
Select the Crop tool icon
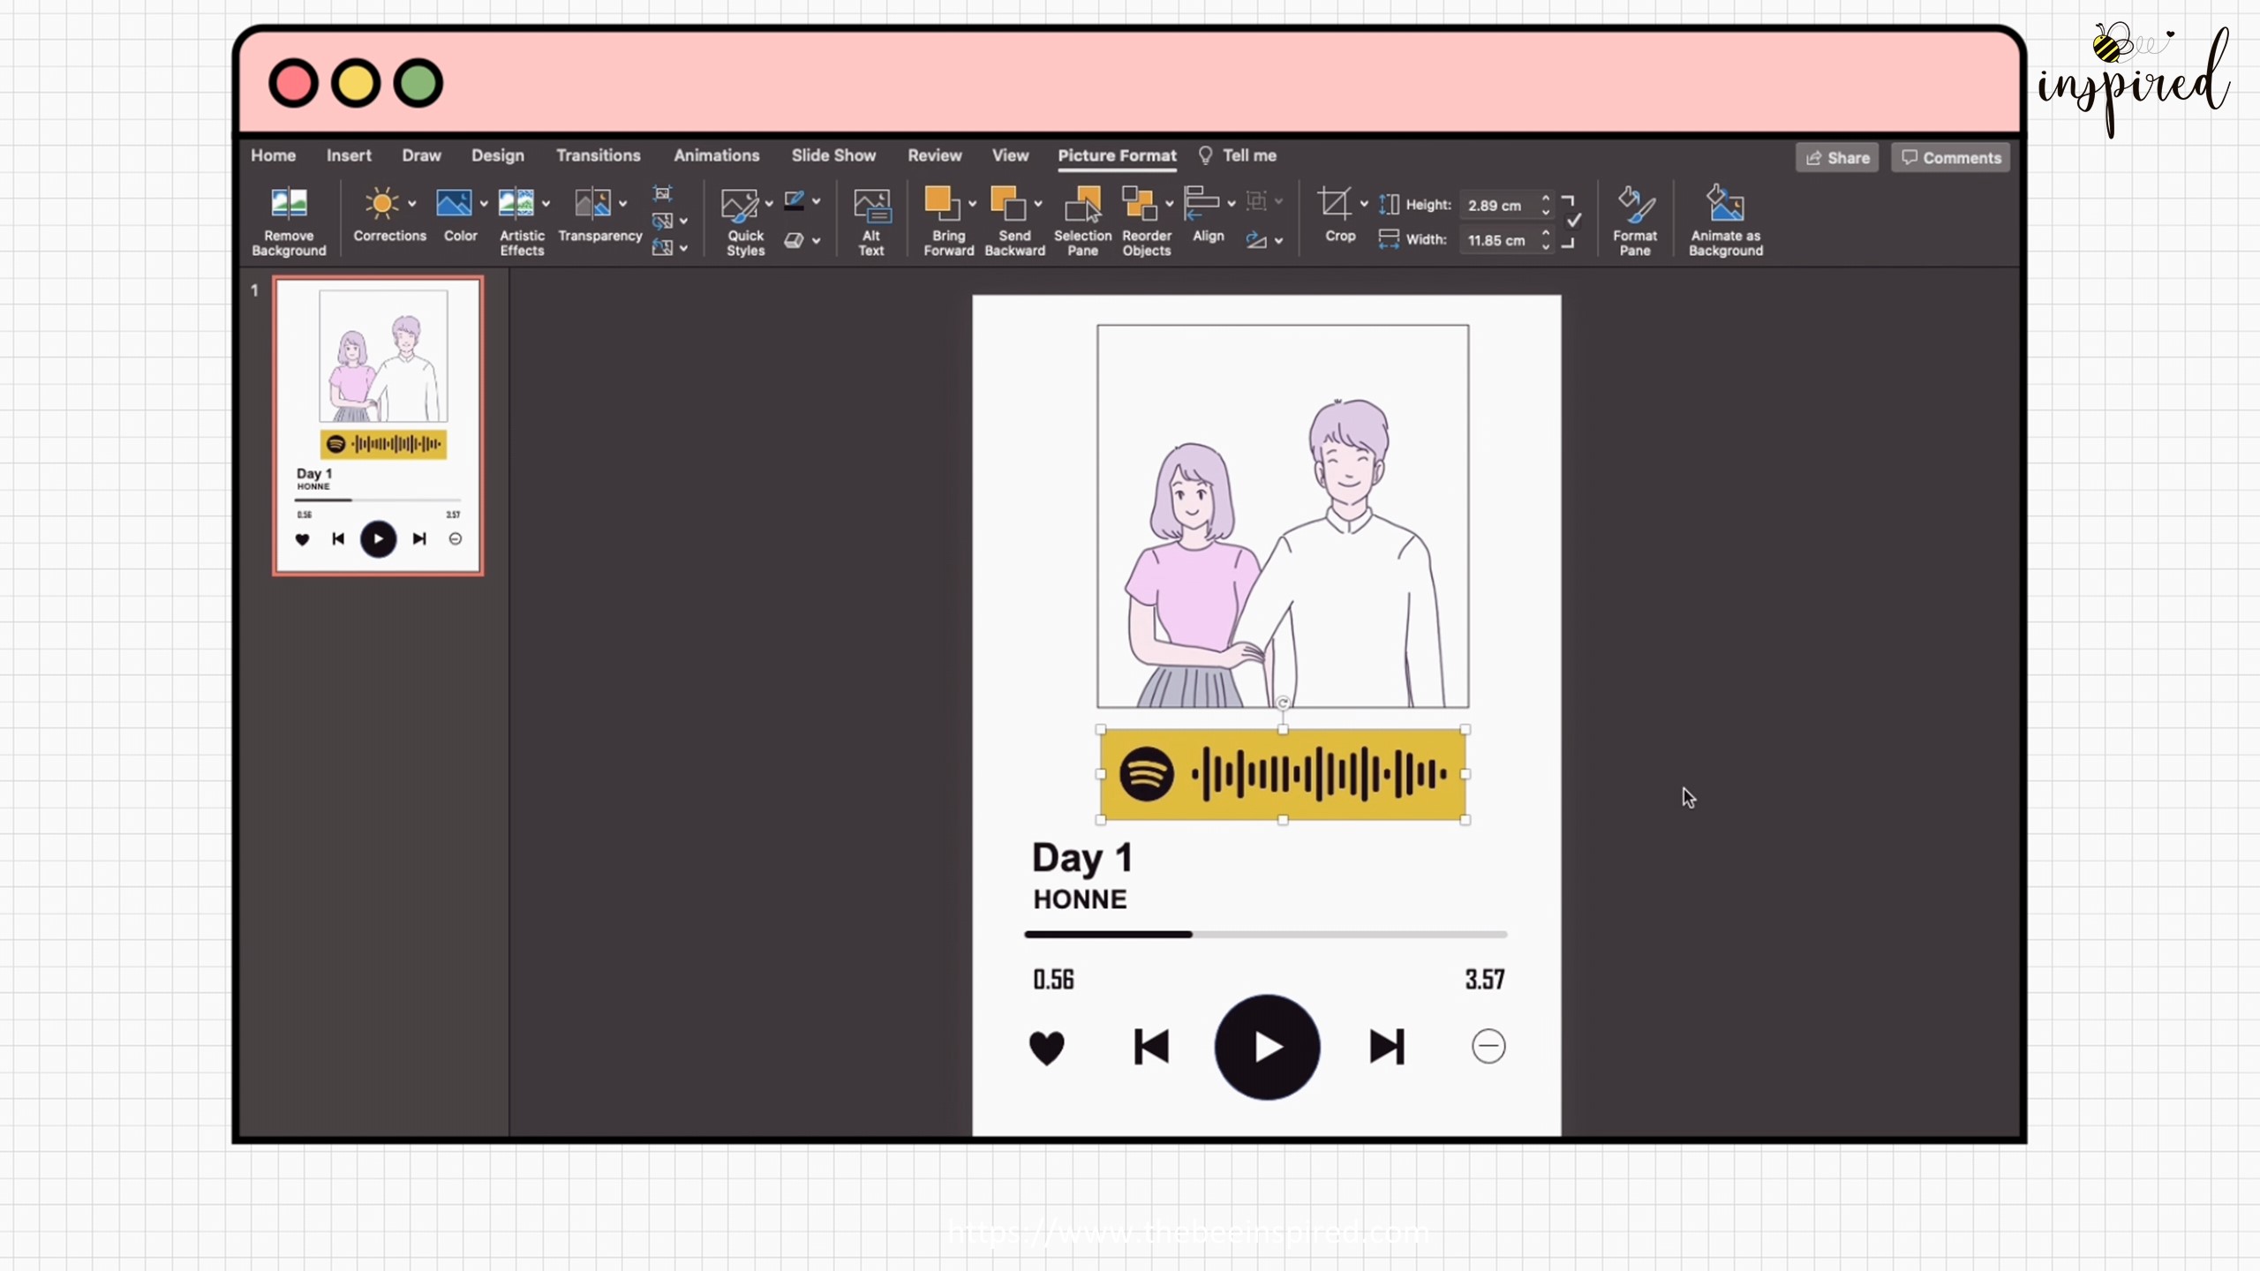point(1334,204)
